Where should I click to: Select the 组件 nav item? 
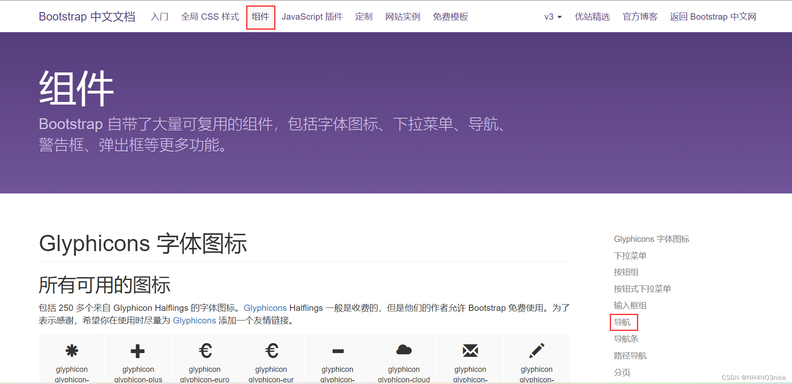pyautogui.click(x=260, y=17)
